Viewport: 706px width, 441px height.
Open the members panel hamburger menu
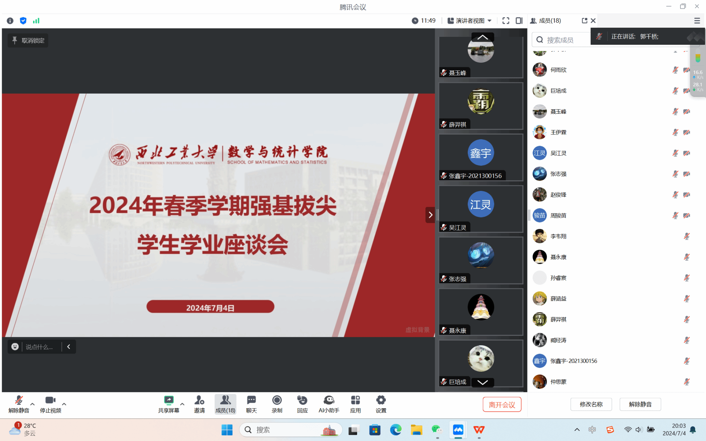[x=697, y=21]
